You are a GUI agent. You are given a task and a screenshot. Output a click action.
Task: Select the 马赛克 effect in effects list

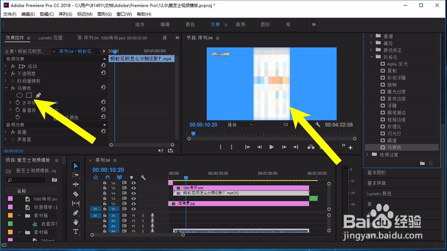click(394, 147)
